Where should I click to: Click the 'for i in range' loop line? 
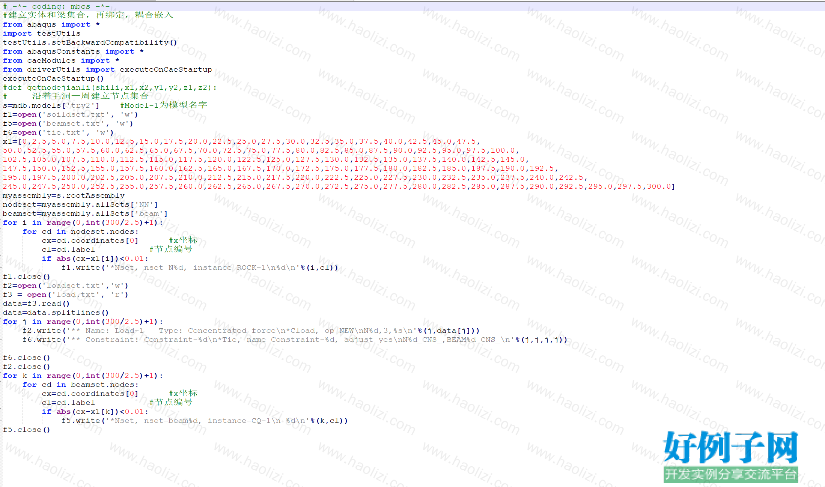tap(83, 222)
